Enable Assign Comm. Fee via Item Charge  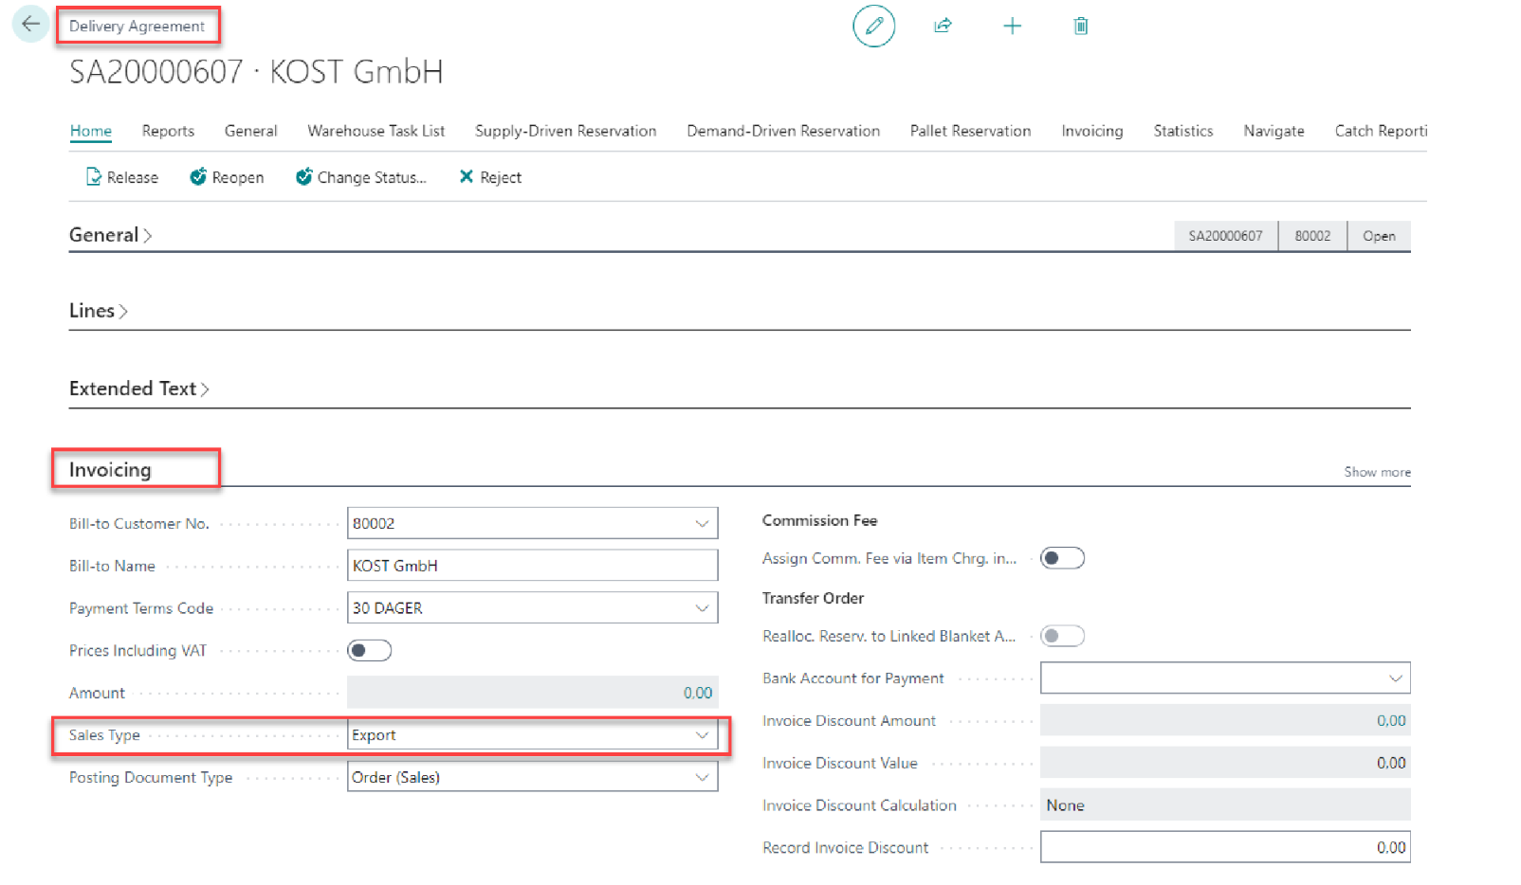(x=1061, y=559)
